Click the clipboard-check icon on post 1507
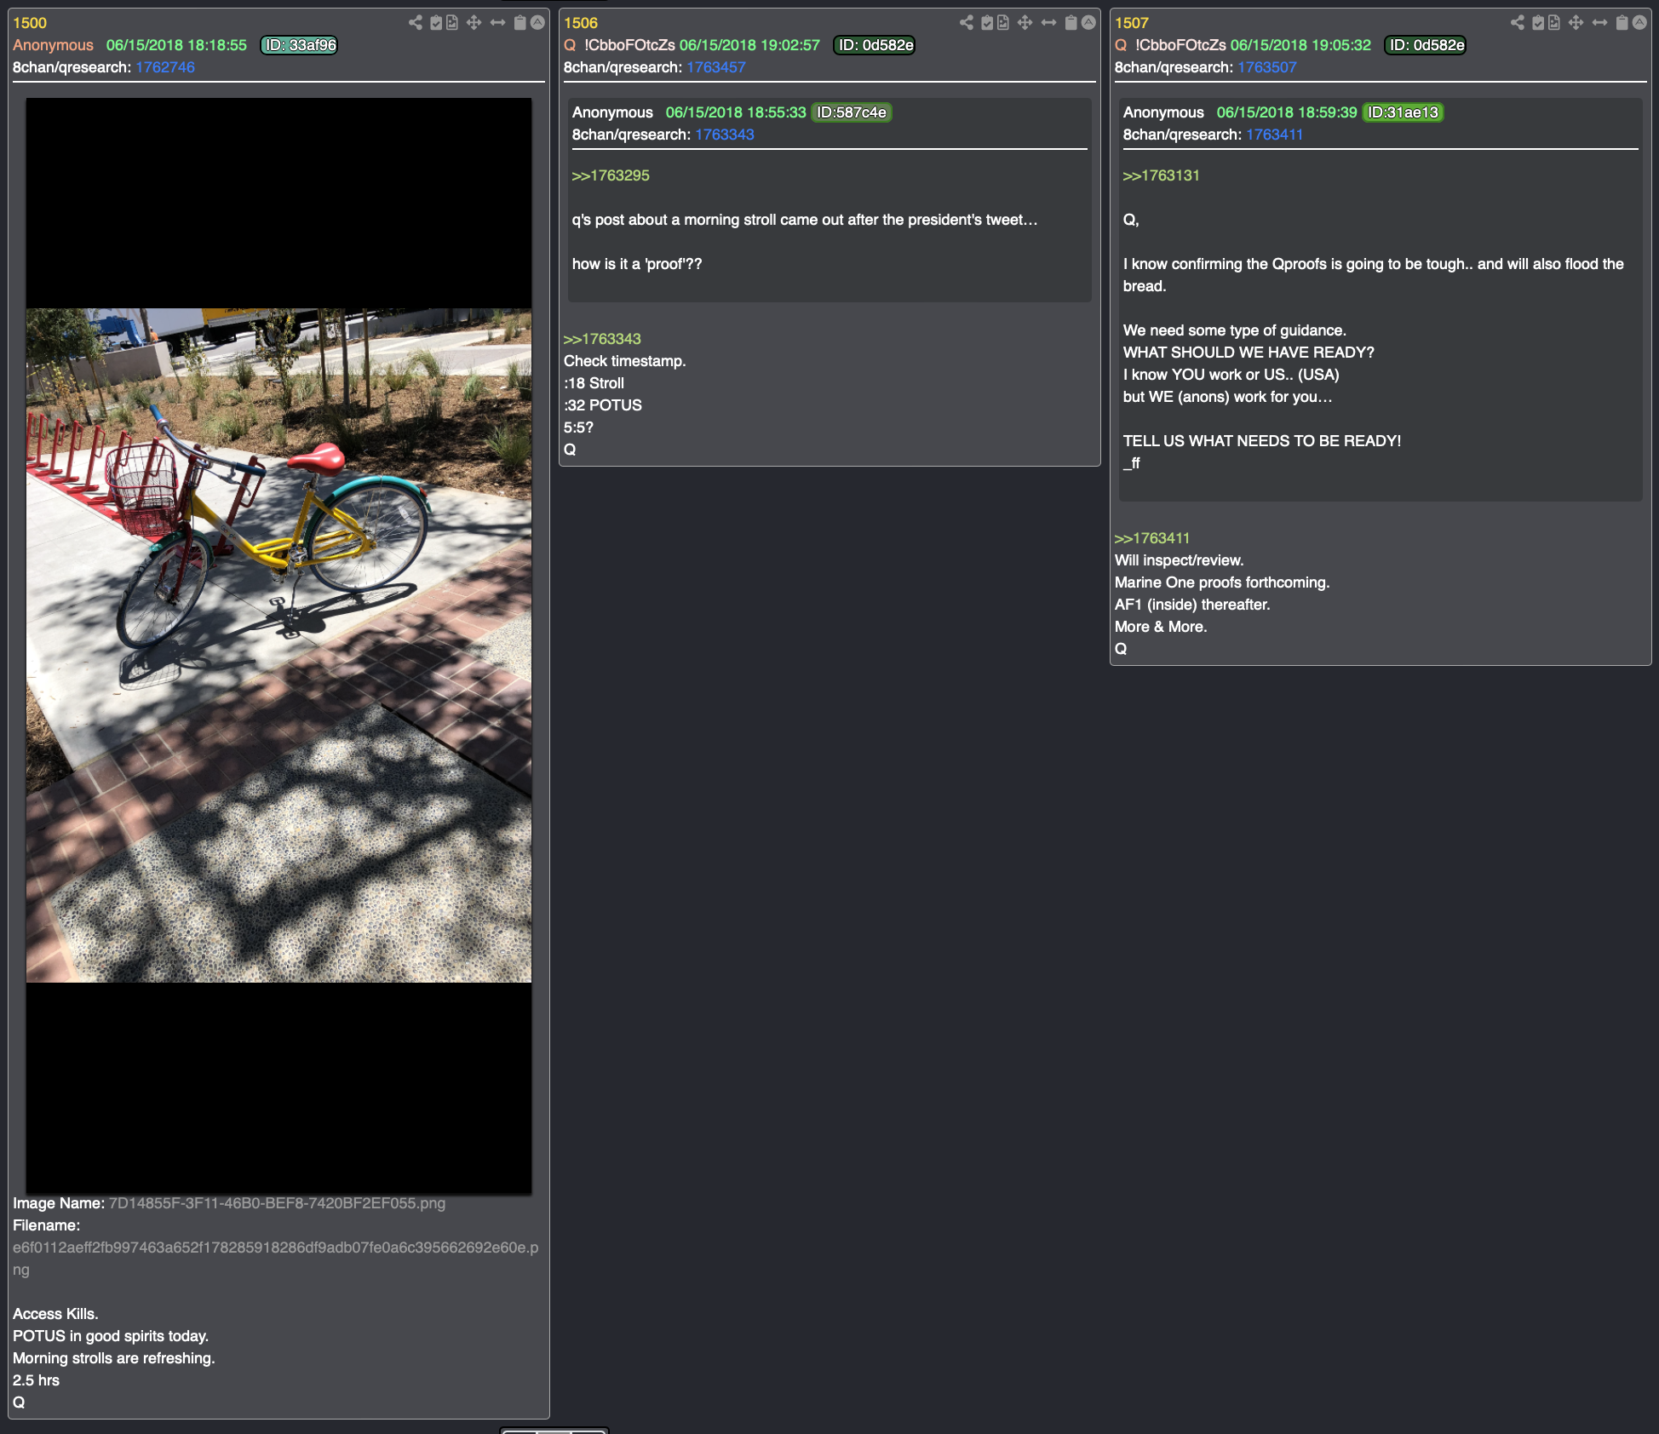The image size is (1659, 1434). pos(1538,23)
